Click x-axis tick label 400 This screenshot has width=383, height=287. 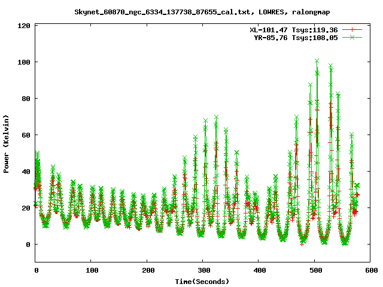point(260,270)
